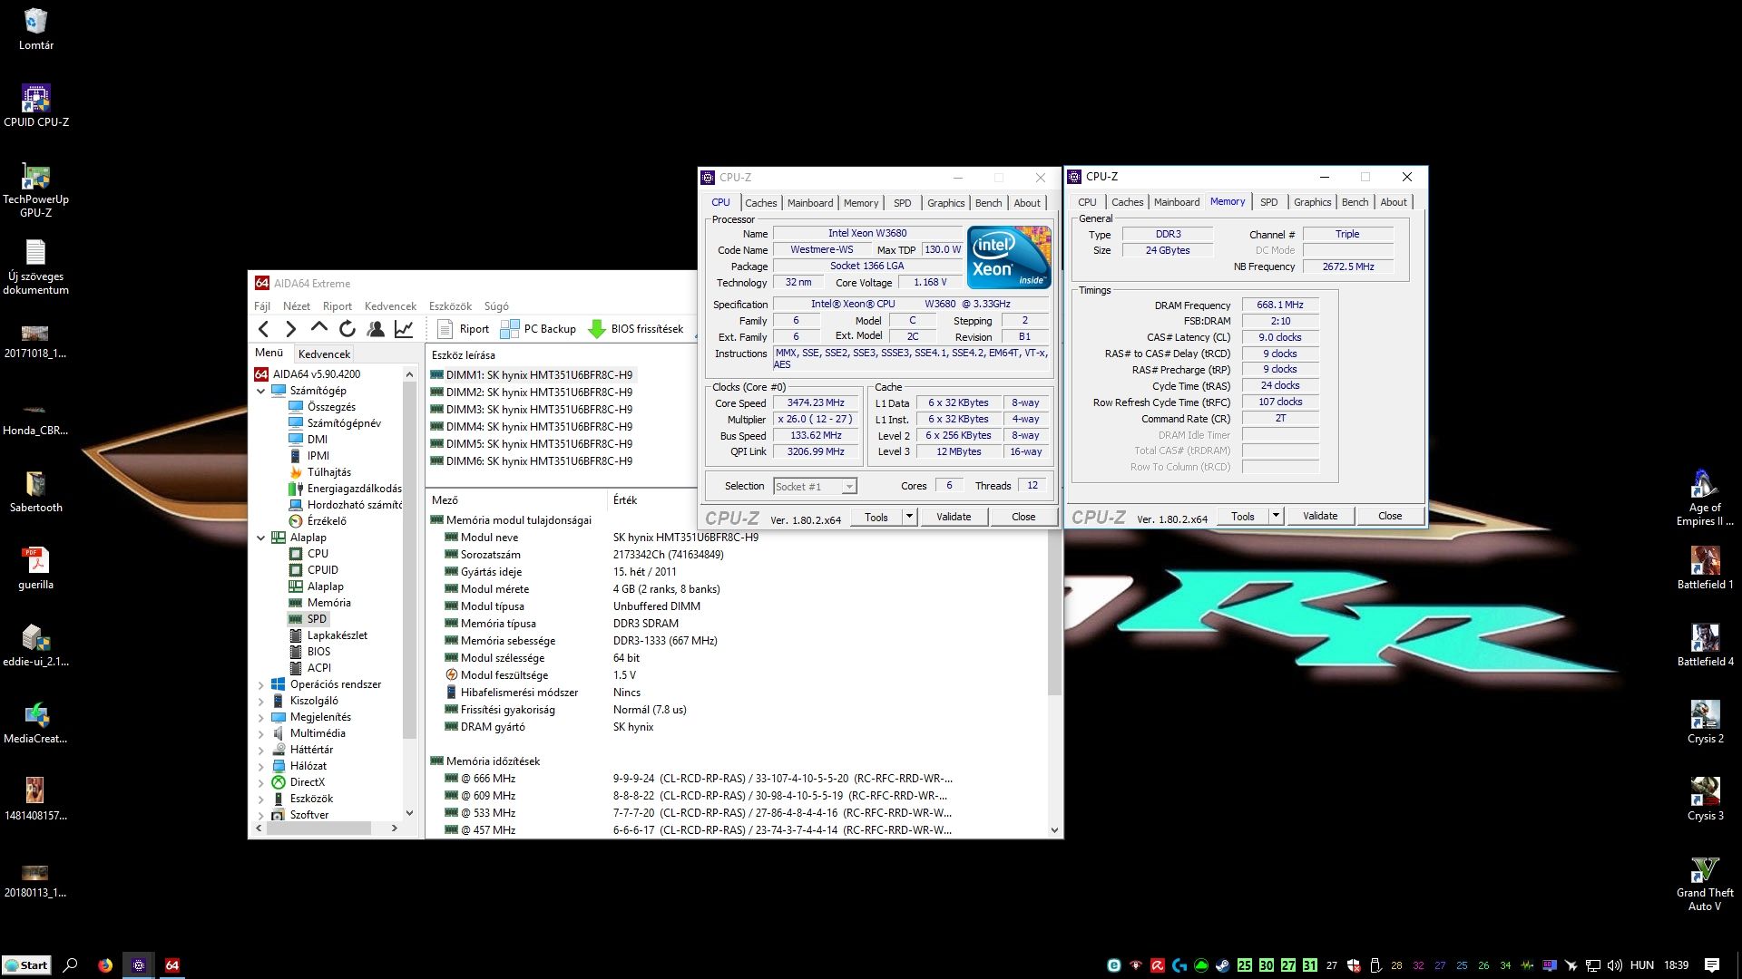Switch to Bench tab in right CPU-Z window
This screenshot has height=979, width=1742.
pyautogui.click(x=1355, y=202)
